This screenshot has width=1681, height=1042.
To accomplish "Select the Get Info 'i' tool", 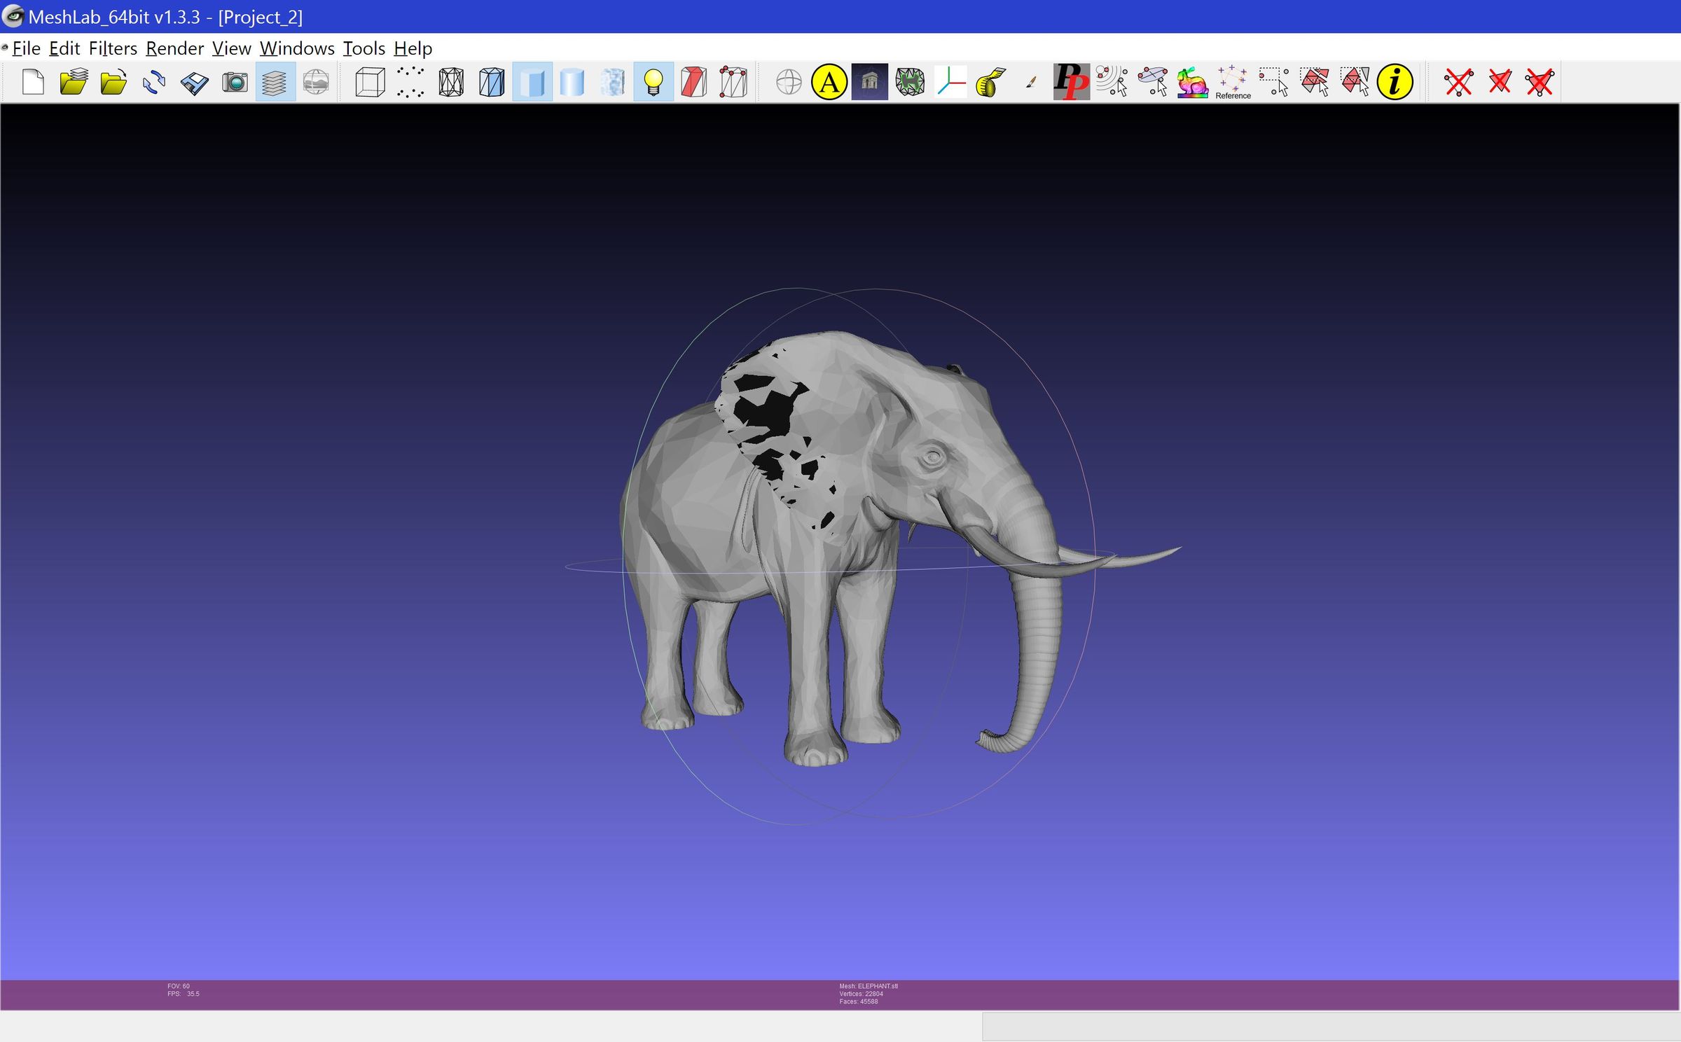I will pos(1395,82).
